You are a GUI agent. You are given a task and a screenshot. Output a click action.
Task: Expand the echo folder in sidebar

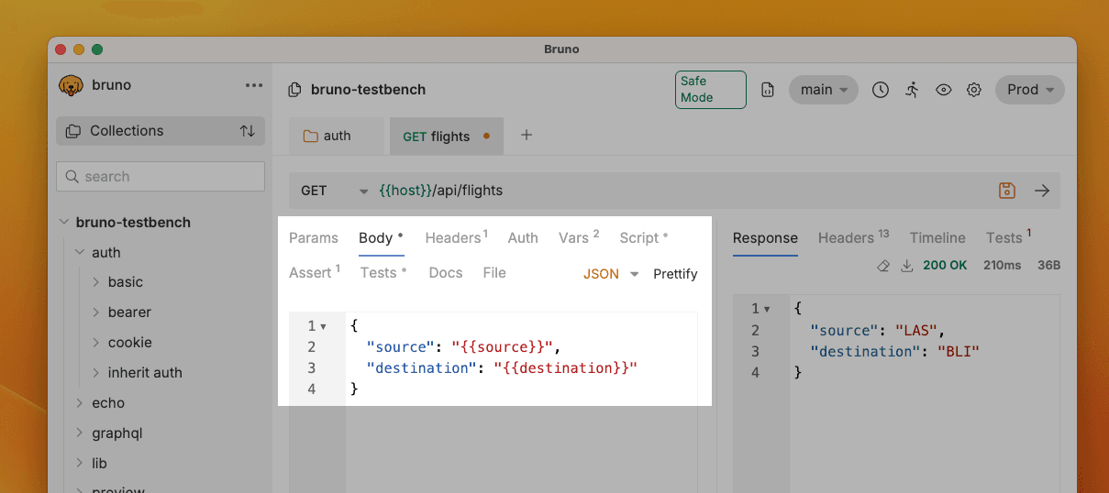point(107,403)
